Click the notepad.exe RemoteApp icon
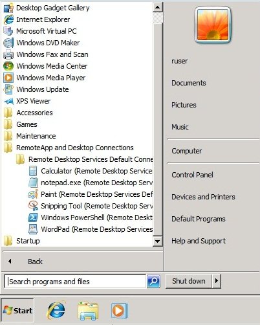The image size is (260, 325). pyautogui.click(x=33, y=183)
